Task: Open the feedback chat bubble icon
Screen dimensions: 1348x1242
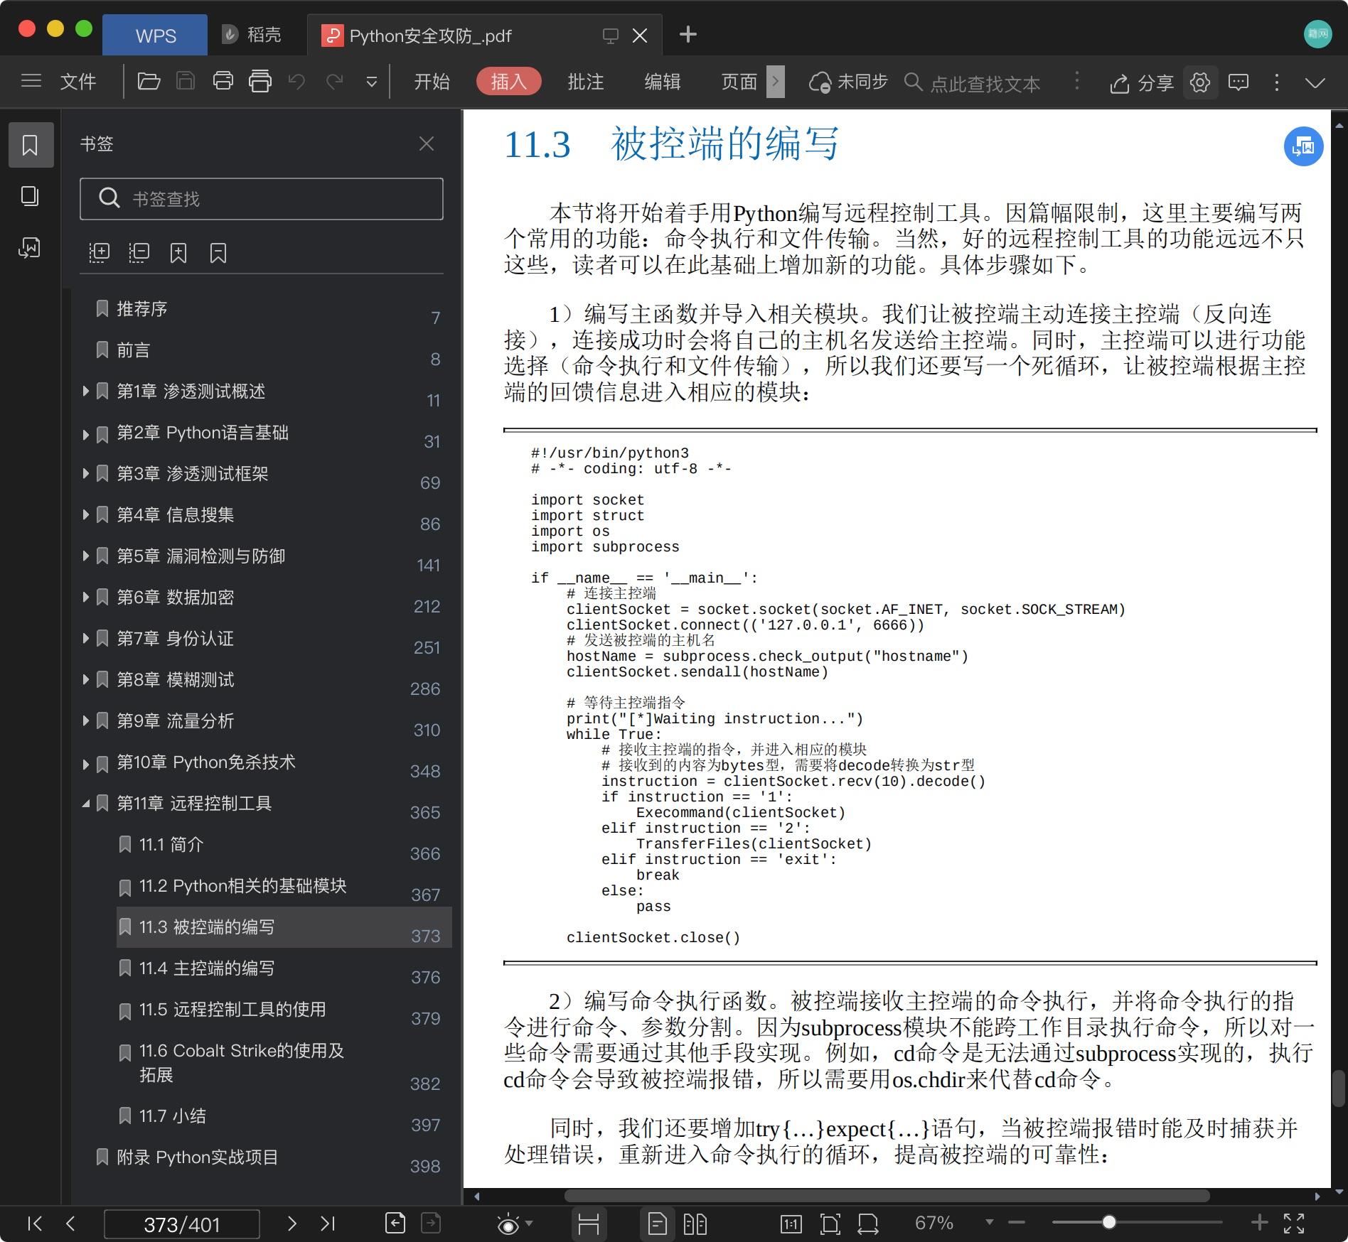Action: pos(1239,82)
